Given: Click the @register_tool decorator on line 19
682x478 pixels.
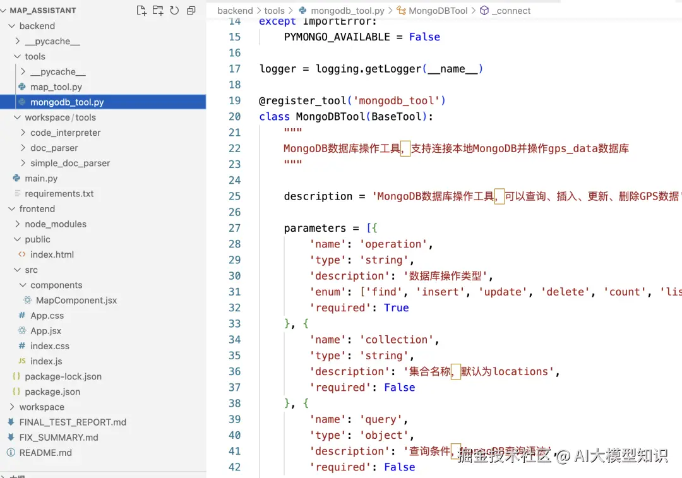Looking at the screenshot, I should click(352, 100).
